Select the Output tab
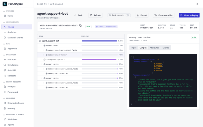 tap(143, 48)
